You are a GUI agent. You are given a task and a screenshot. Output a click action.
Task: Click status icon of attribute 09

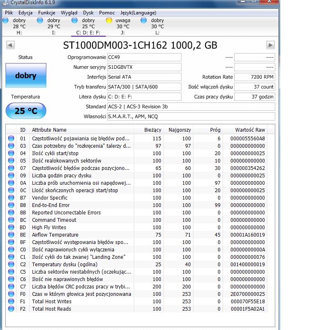(x=11, y=175)
